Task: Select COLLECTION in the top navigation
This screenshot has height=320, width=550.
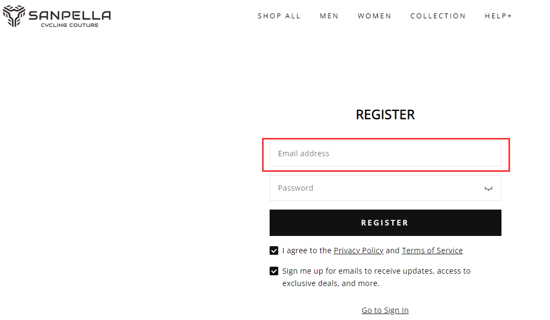Action: click(438, 16)
